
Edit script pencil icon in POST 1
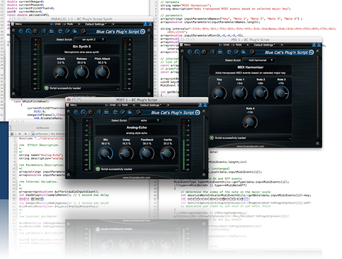point(123,112)
